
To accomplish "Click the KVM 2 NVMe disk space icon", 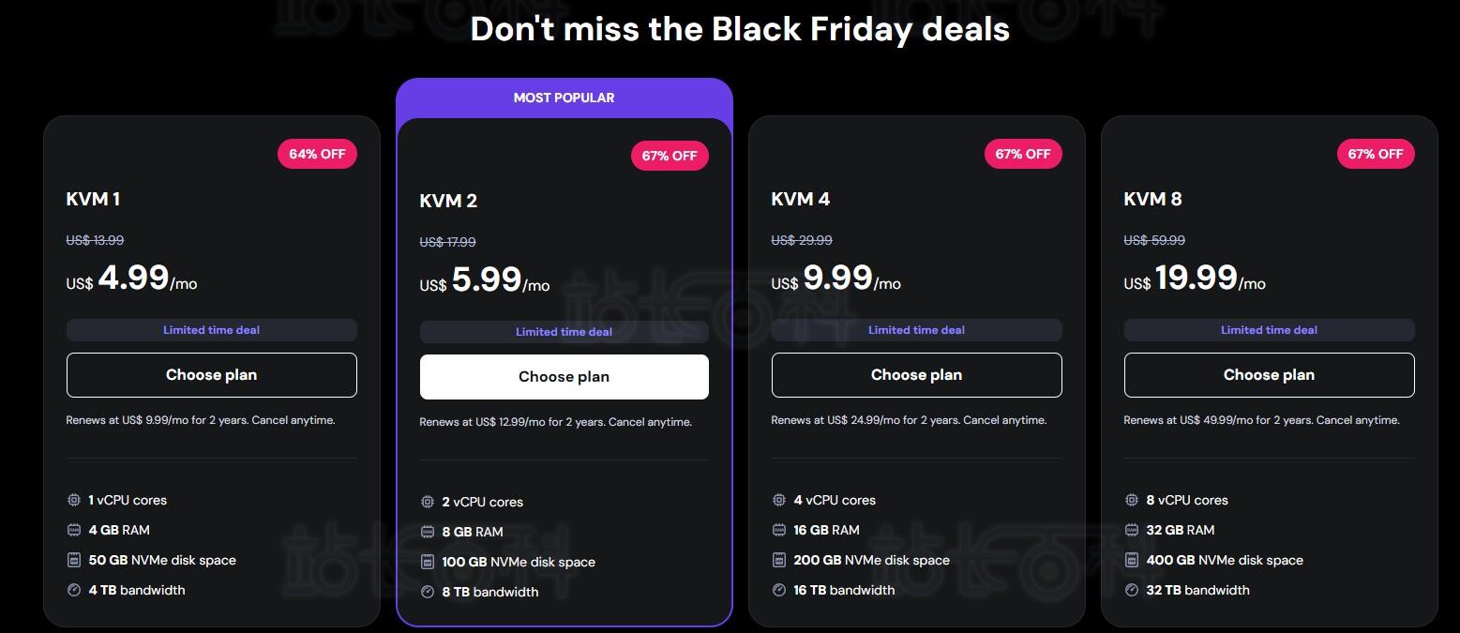I will [428, 562].
